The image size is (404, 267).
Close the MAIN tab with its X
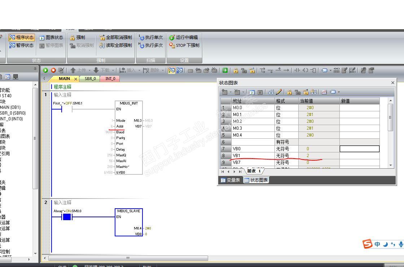(76, 79)
